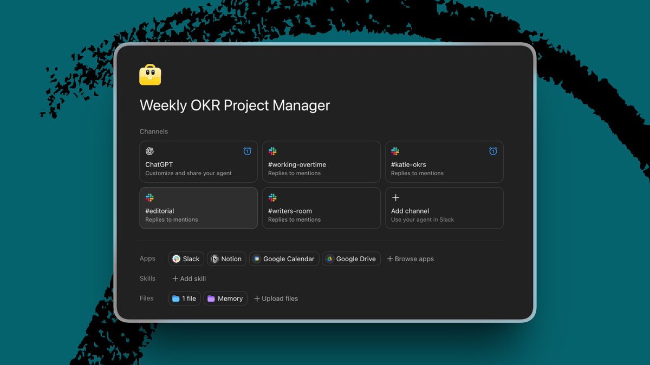The height and width of the screenshot is (365, 650).
Task: Click the Google Calendar icon
Action: pyautogui.click(x=257, y=259)
